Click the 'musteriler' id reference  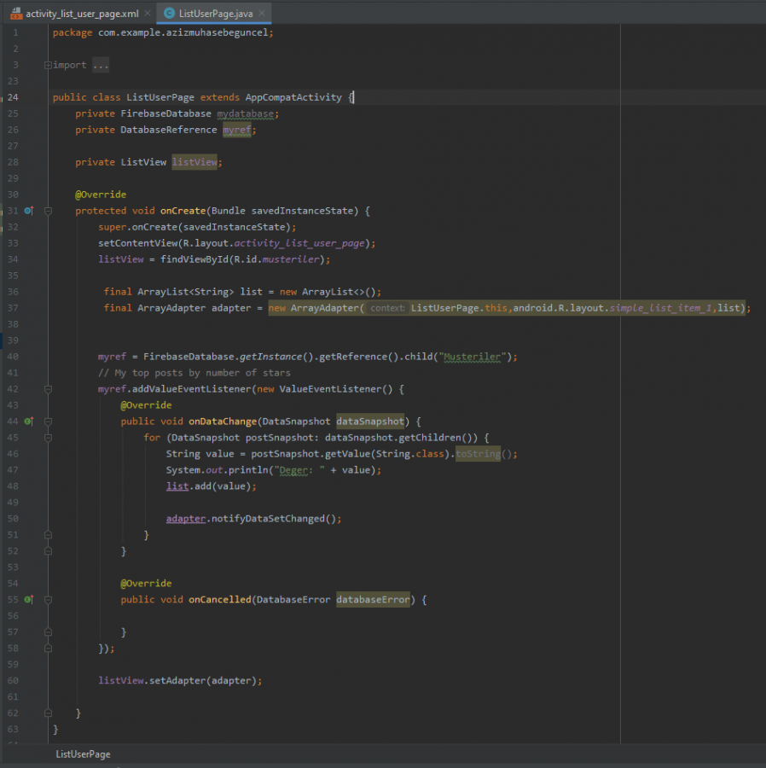coord(291,259)
